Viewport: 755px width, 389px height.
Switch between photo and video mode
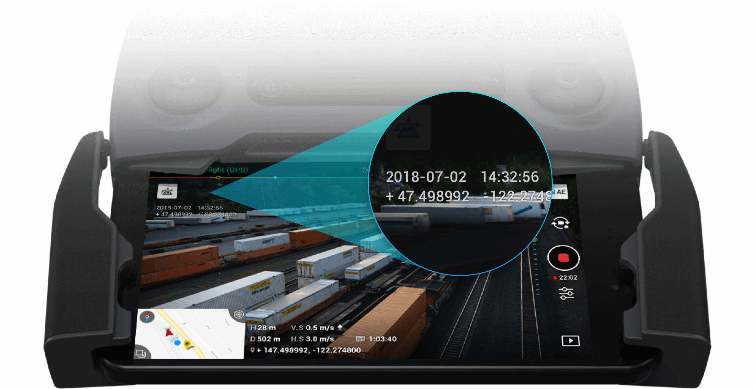560,223
